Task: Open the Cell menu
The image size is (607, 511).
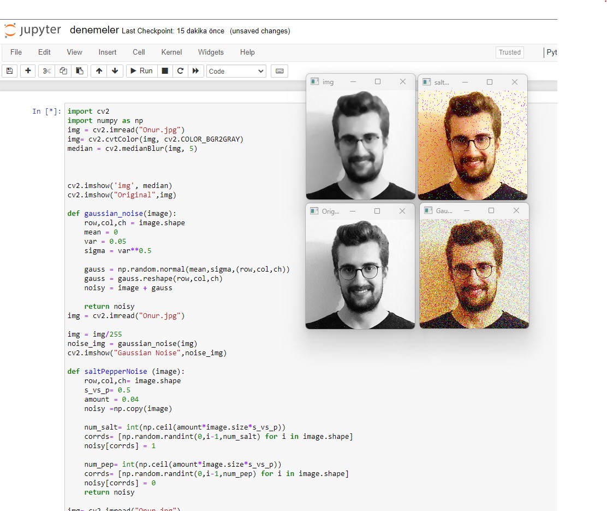Action: [x=139, y=52]
